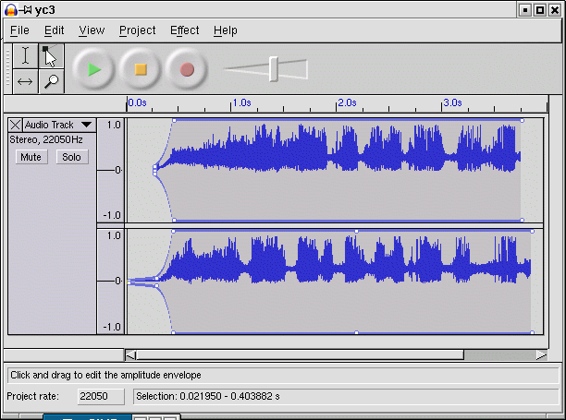The width and height of the screenshot is (566, 420).
Task: Mute the Audio Track
Action: (32, 157)
